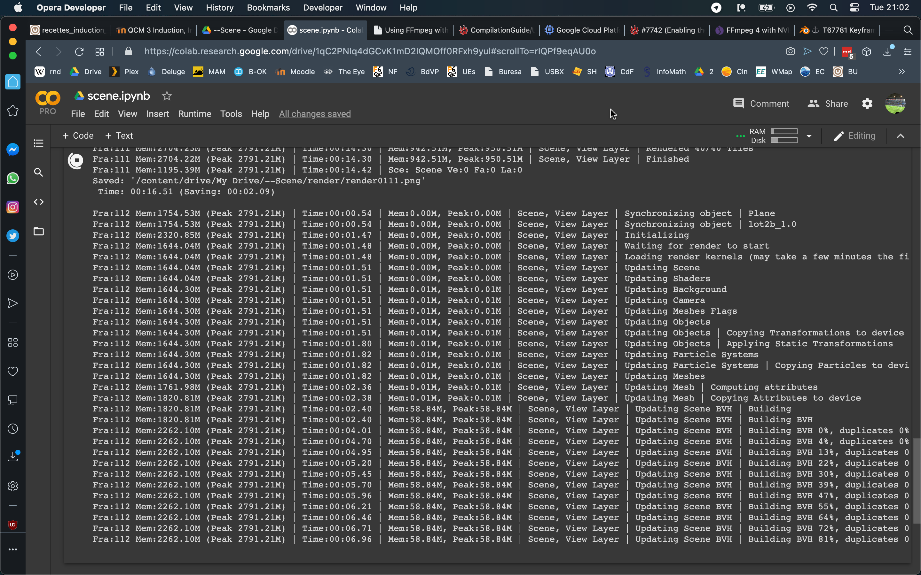Click the All changes saved link
The image size is (921, 575).
point(315,114)
